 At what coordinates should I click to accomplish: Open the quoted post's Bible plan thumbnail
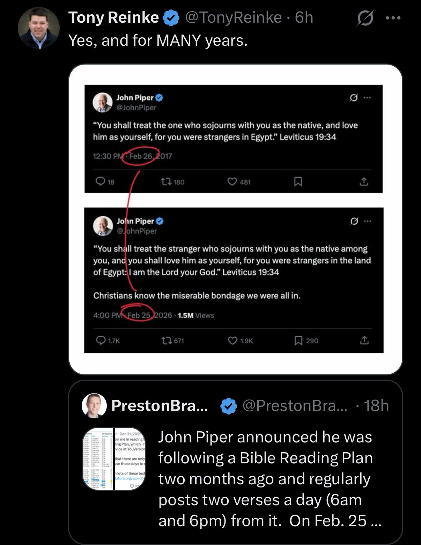114,458
